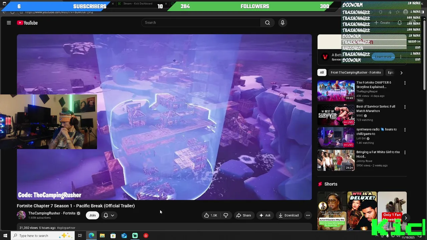Open the sponsored ad V logo

pyautogui.click(x=325, y=57)
